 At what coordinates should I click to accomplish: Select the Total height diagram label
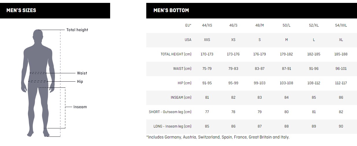[x=77, y=30]
